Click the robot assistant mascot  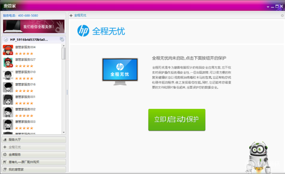point(258,157)
